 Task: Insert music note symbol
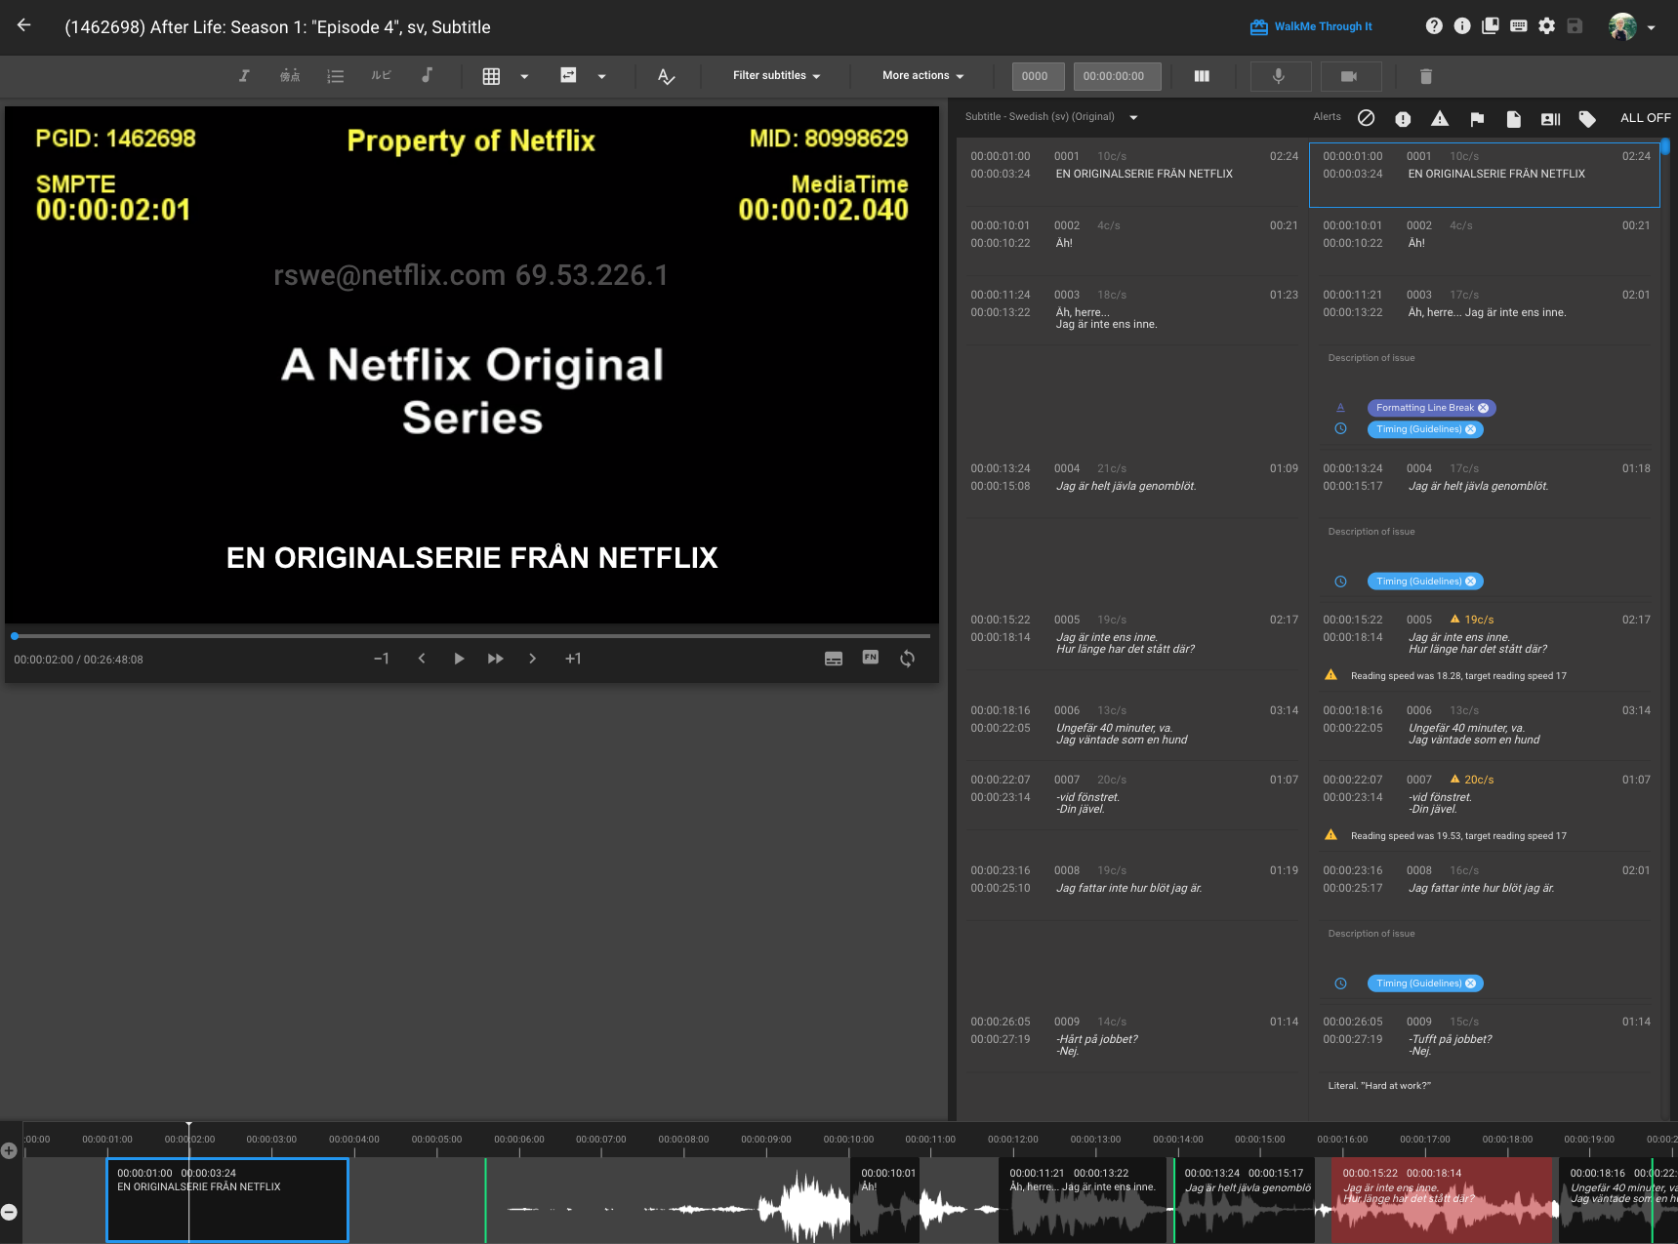pyautogui.click(x=427, y=75)
